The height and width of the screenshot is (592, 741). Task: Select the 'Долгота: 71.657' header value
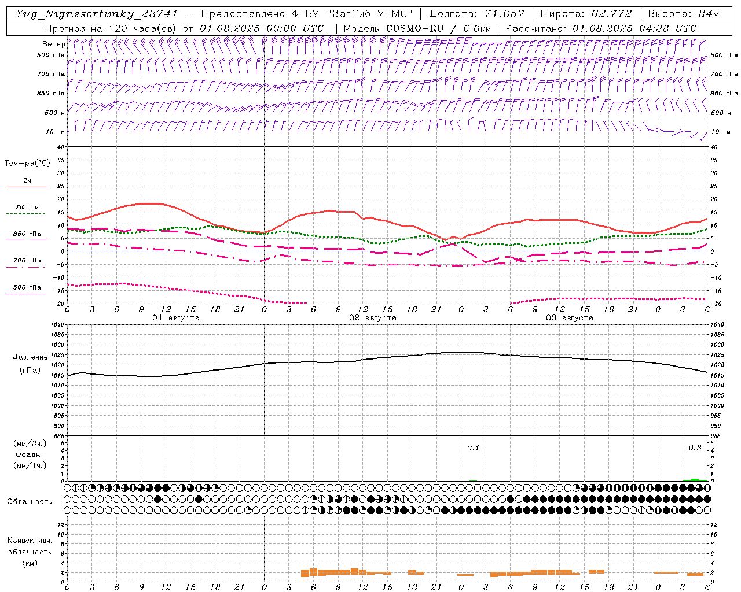pos(477,14)
